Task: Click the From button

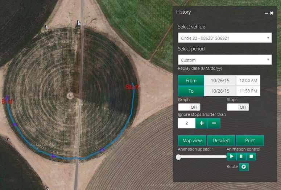Action: click(x=191, y=80)
